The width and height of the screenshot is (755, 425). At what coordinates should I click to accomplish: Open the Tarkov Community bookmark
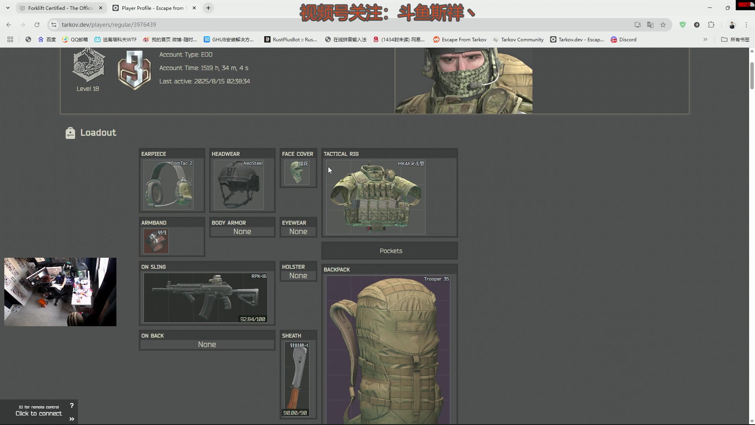[518, 39]
